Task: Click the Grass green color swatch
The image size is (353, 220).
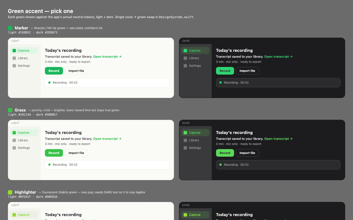Action: [10, 110]
